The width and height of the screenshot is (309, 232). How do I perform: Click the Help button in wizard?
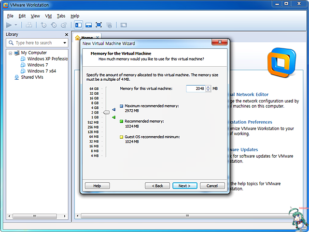point(98,186)
